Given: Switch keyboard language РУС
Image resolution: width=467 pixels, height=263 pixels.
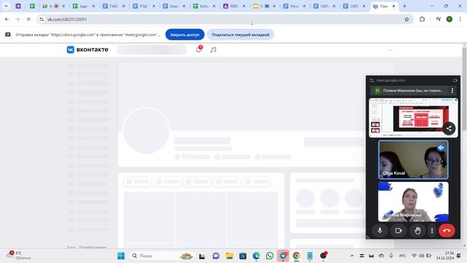Looking at the screenshot, I should tap(402, 256).
